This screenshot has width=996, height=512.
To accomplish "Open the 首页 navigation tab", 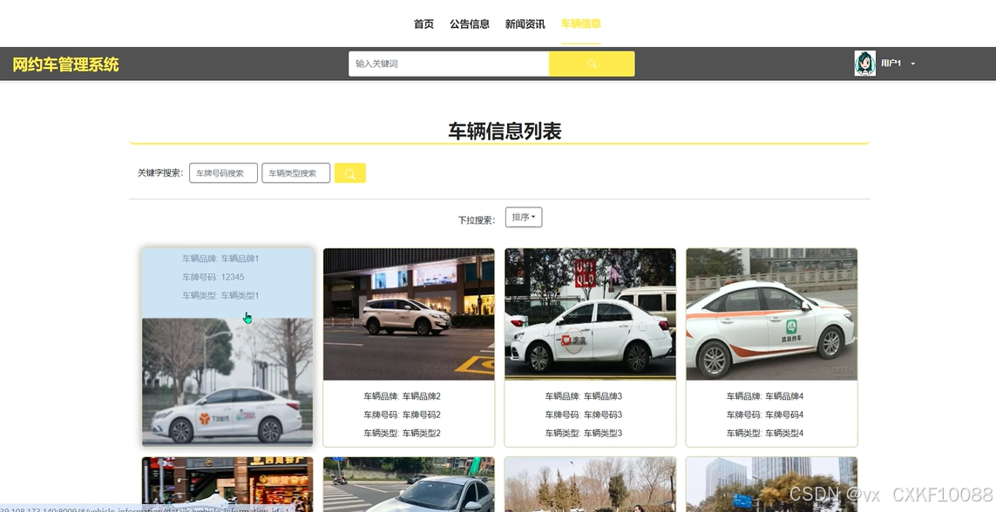I will (423, 24).
